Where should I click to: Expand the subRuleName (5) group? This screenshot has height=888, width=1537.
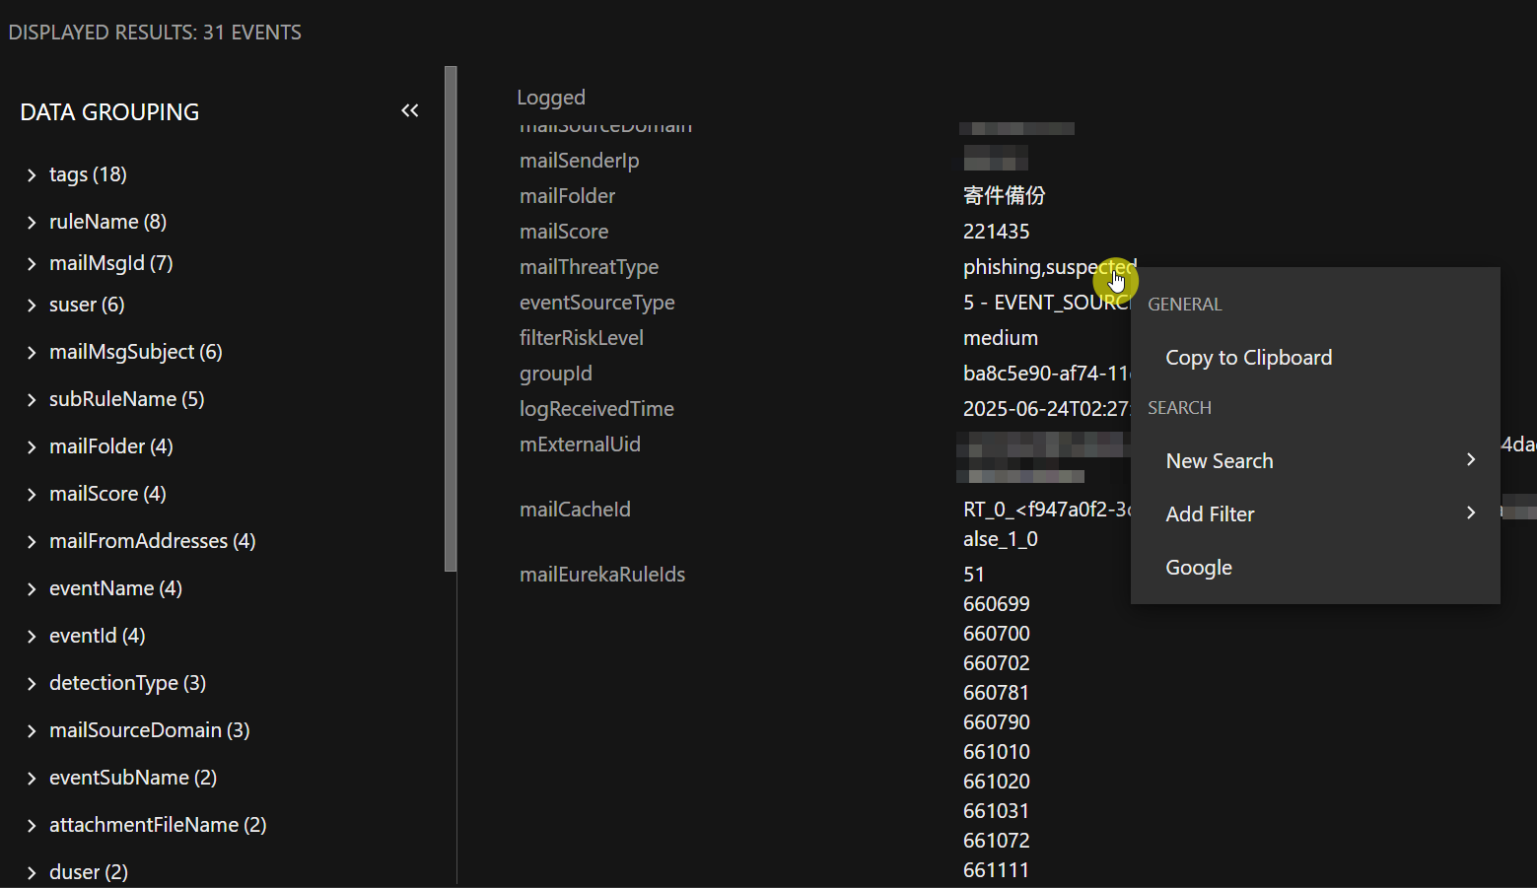[x=32, y=400]
